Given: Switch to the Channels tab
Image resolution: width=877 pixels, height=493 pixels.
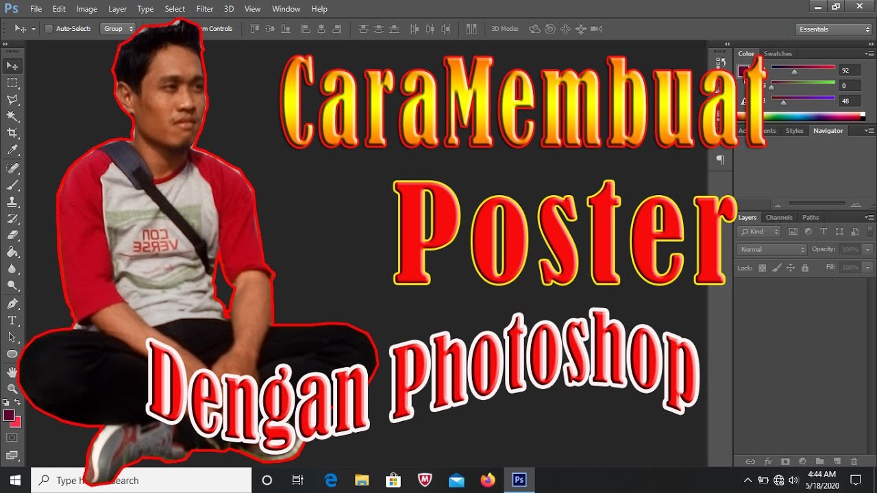Looking at the screenshot, I should tap(779, 217).
